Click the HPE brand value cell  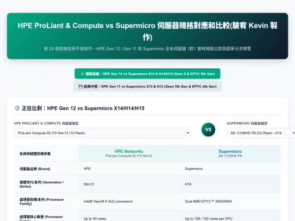[x=129, y=169]
